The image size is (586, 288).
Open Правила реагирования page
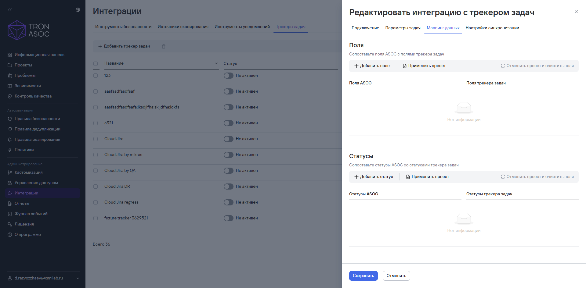37,140
